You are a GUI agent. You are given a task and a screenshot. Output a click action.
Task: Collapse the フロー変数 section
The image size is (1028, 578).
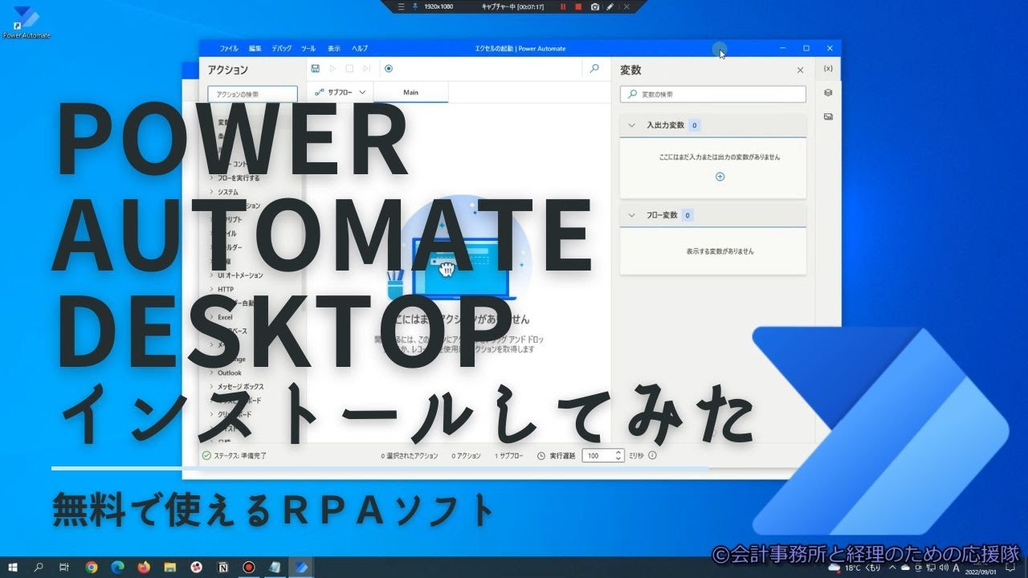[631, 215]
